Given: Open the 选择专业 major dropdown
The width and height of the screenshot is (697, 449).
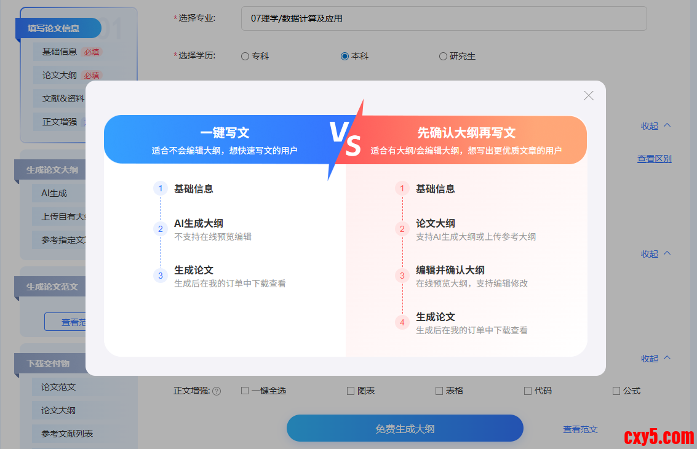Looking at the screenshot, I should 444,18.
